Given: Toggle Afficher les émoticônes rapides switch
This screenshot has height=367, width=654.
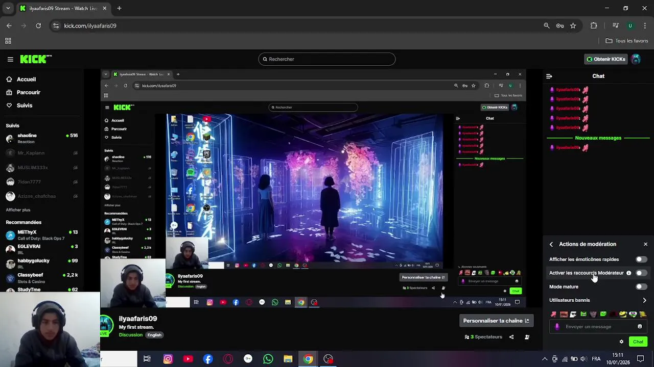Looking at the screenshot, I should pos(641,259).
